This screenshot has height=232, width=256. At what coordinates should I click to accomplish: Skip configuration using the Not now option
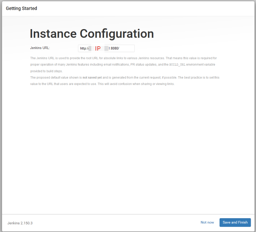click(x=207, y=222)
